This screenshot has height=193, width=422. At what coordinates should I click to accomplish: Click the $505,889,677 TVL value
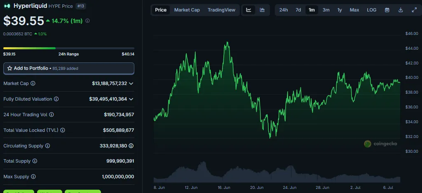click(x=118, y=130)
